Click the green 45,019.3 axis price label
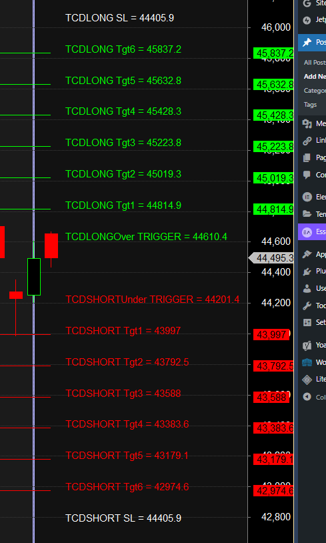 click(273, 178)
